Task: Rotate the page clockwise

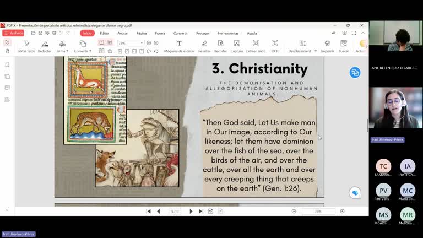Action: pos(149,51)
